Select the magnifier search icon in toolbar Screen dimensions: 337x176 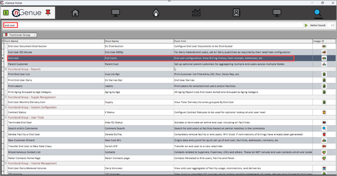(318, 13)
